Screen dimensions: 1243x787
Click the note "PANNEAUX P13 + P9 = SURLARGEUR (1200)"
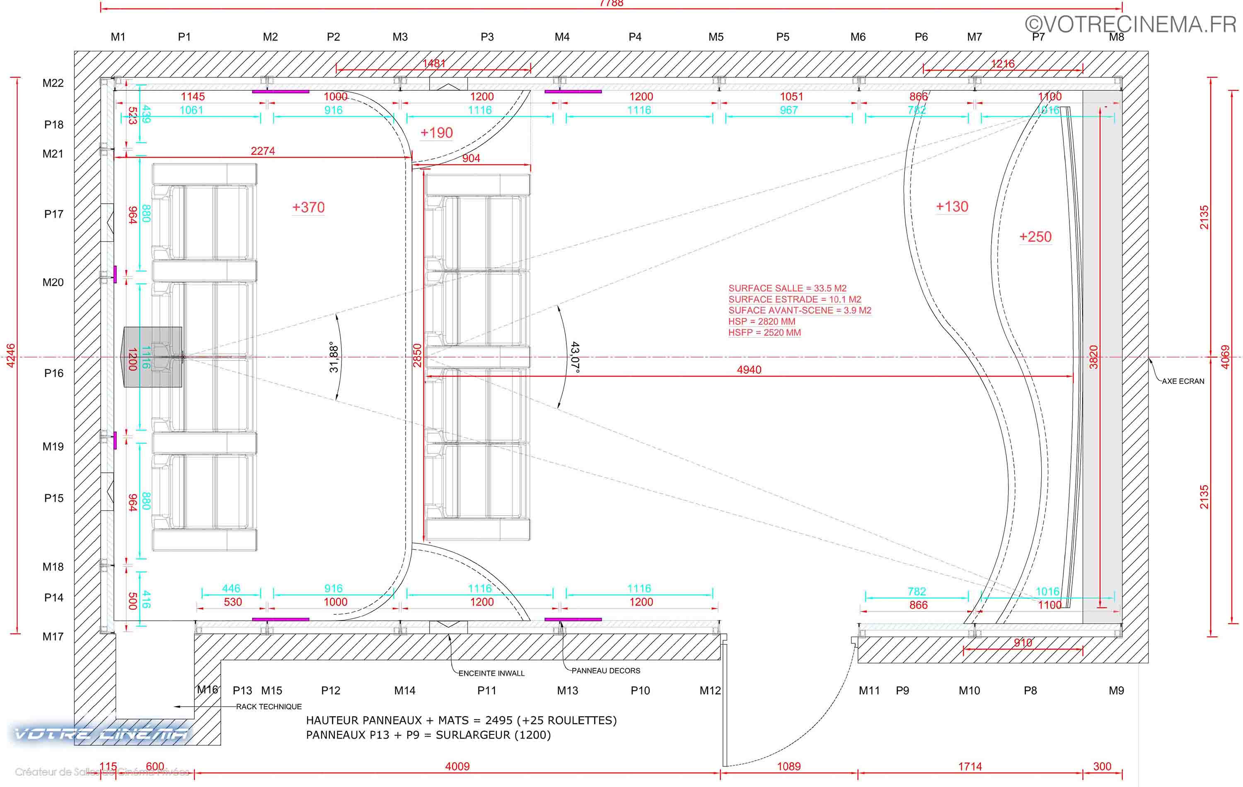[428, 735]
